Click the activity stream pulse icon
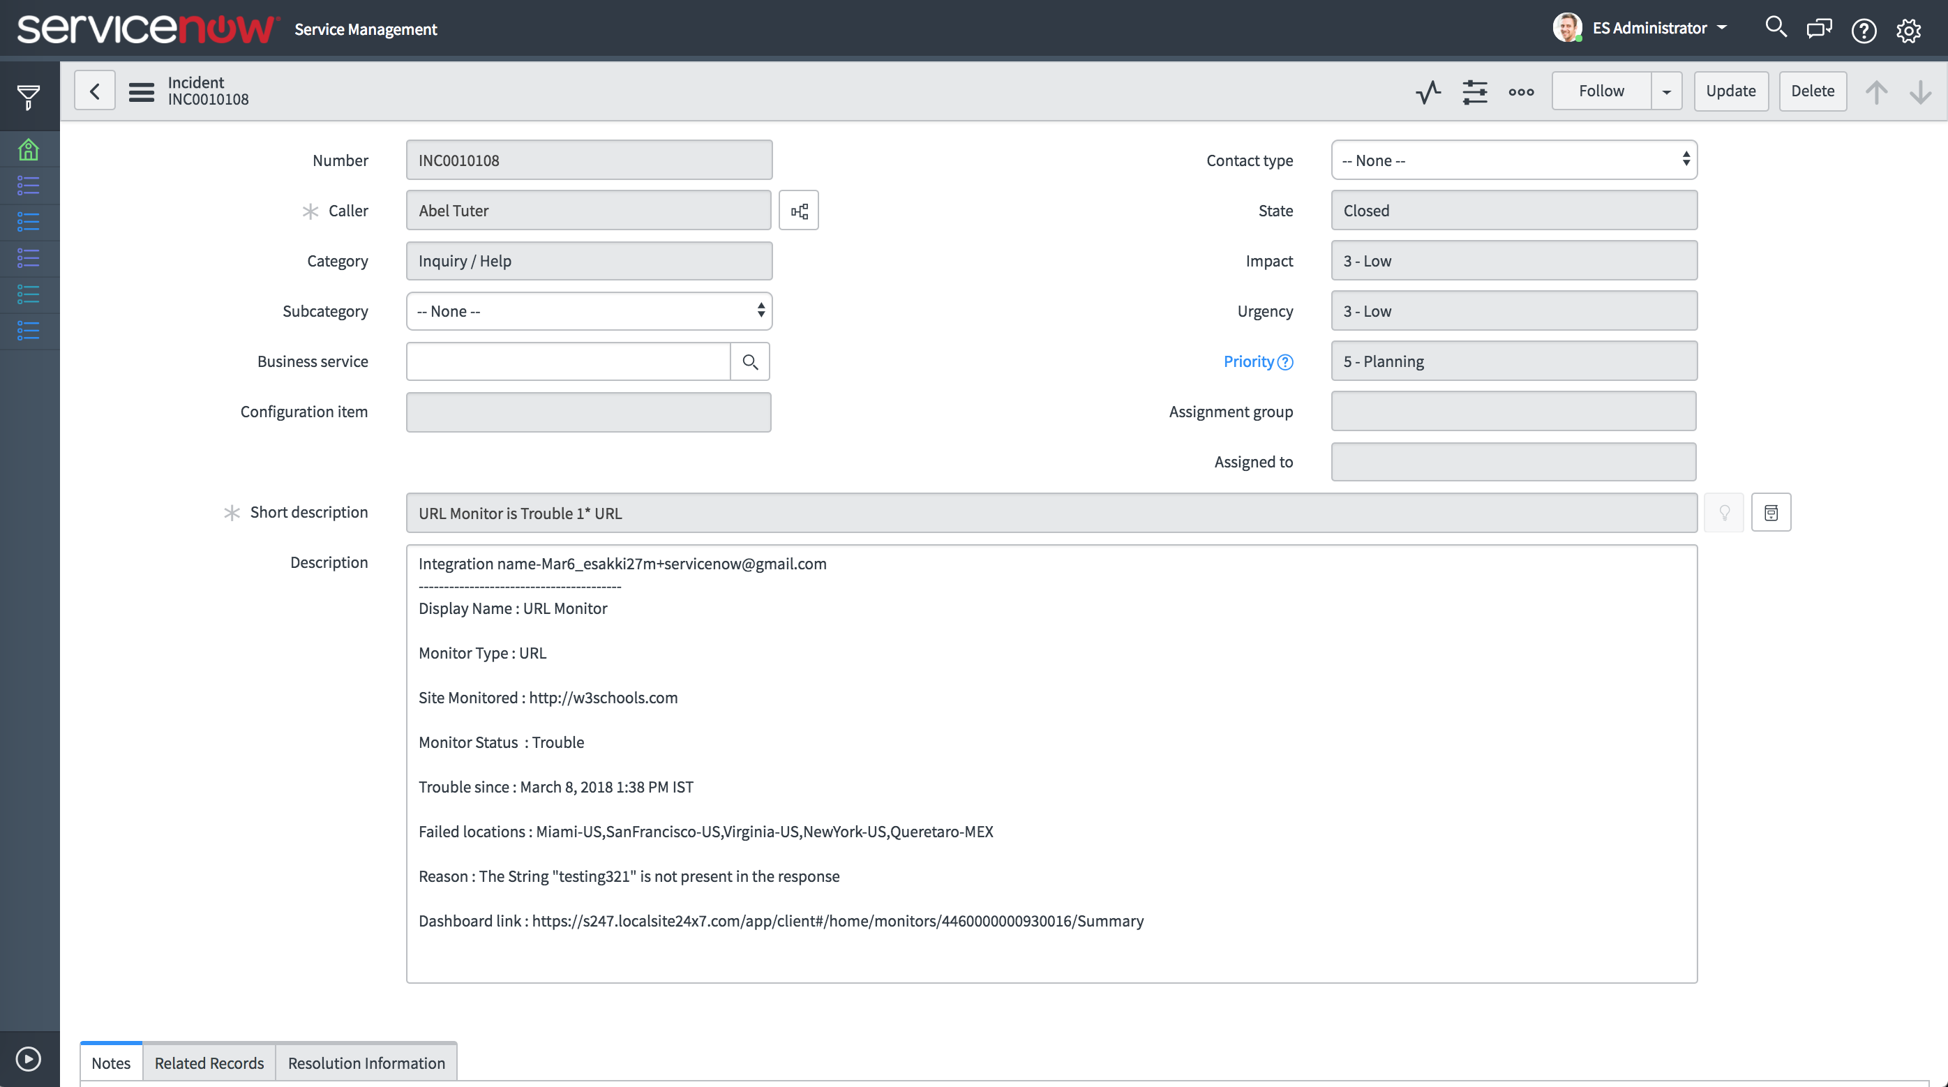 pos(1428,91)
